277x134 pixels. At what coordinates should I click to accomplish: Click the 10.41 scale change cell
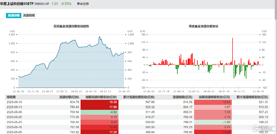(213, 102)
